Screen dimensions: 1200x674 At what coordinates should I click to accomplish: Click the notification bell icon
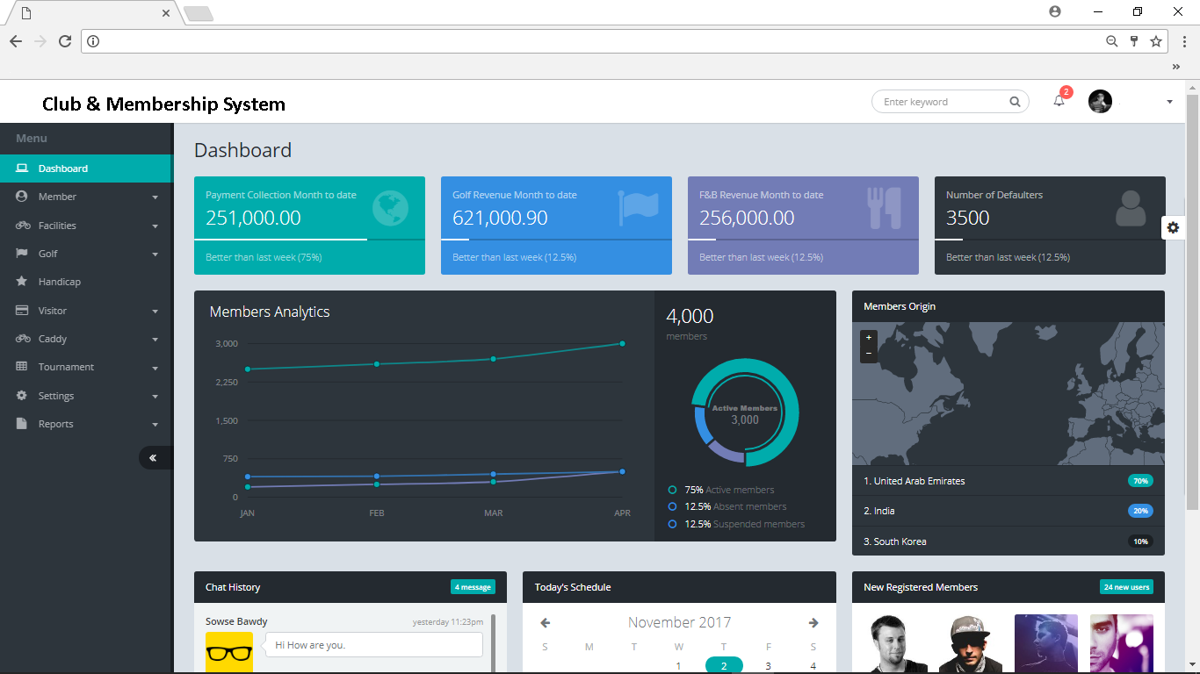tap(1059, 101)
